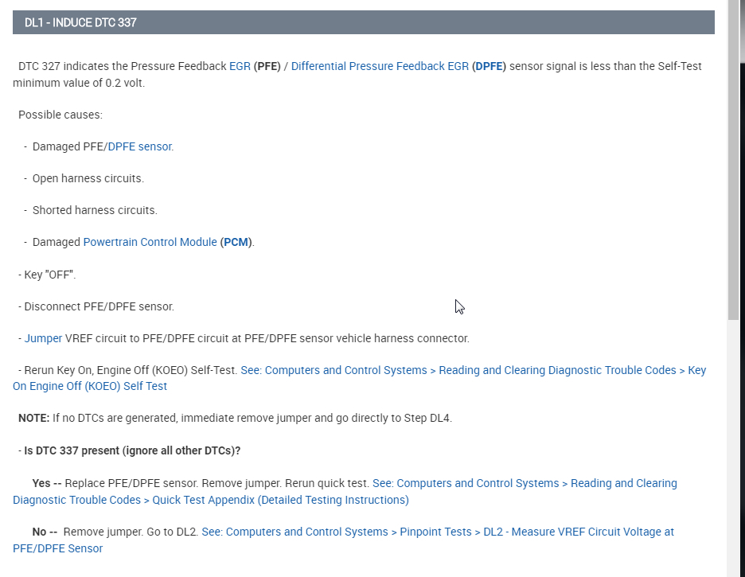The height and width of the screenshot is (577, 745).
Task: Click the bold 'Yes --' answer label
Action: pyautogui.click(x=46, y=483)
